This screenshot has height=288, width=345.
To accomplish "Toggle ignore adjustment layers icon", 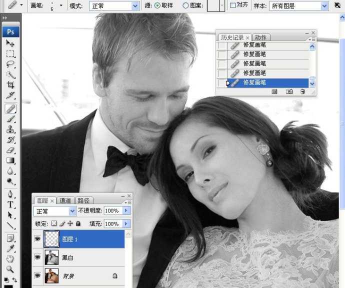I will 337,5.
